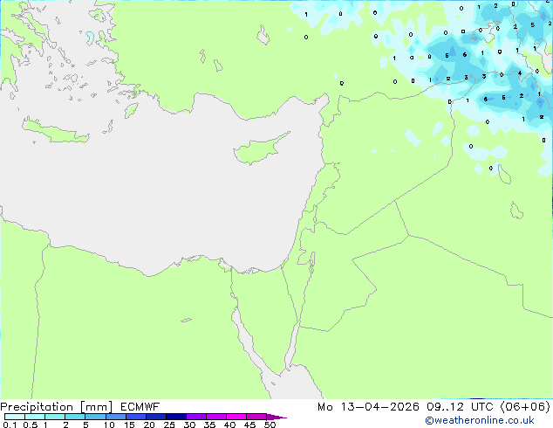Viewport: 553px width, 428px height.
Task: Open the weatheronline.co.uk copyright link
Action: (480, 420)
